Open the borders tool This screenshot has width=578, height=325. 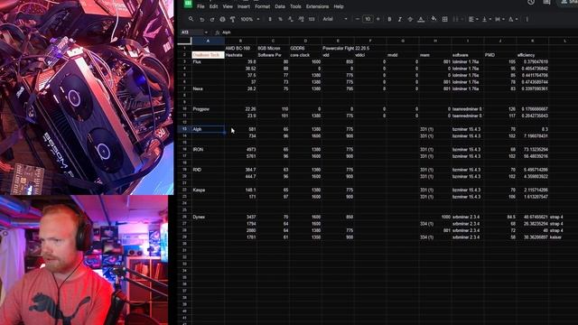(444, 19)
